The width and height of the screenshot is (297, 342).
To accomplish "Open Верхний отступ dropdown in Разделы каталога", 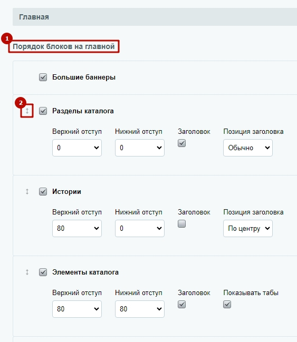I will coord(77,148).
